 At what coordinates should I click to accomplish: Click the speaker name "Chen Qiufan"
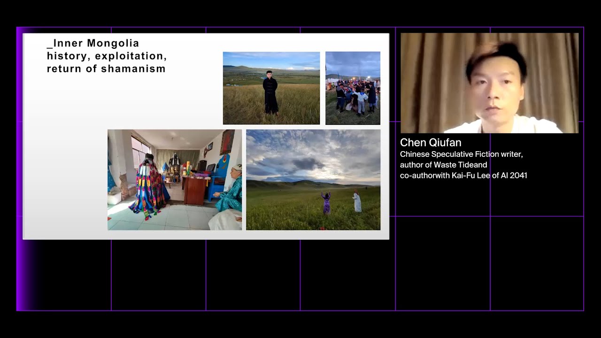[431, 143]
